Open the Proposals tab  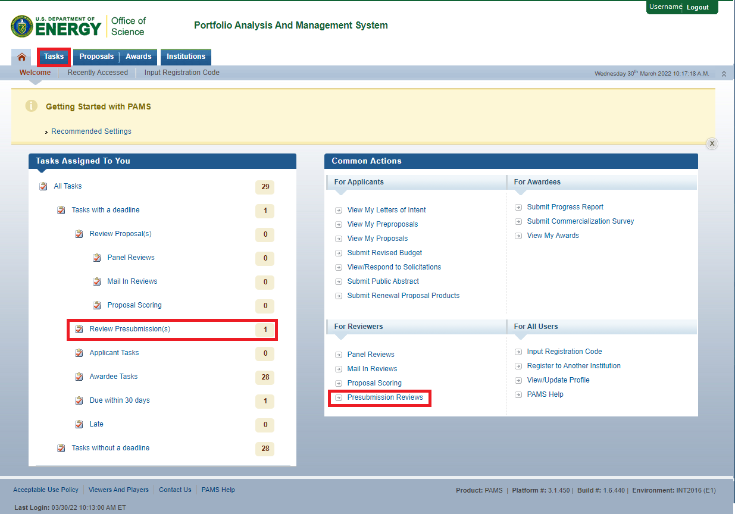coord(96,57)
